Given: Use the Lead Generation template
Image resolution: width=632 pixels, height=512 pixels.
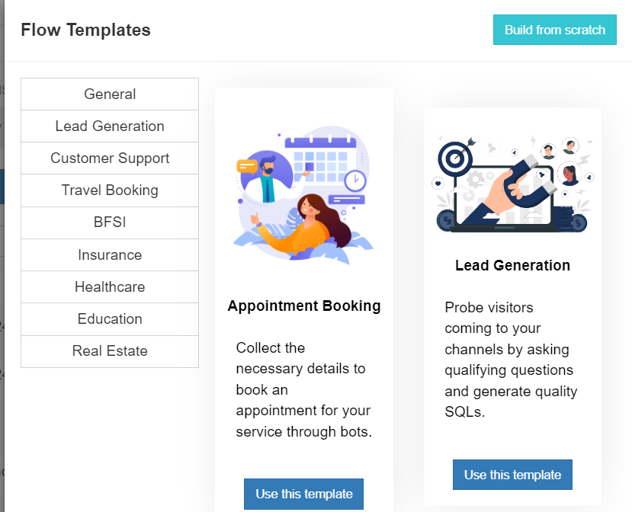Looking at the screenshot, I should point(512,474).
